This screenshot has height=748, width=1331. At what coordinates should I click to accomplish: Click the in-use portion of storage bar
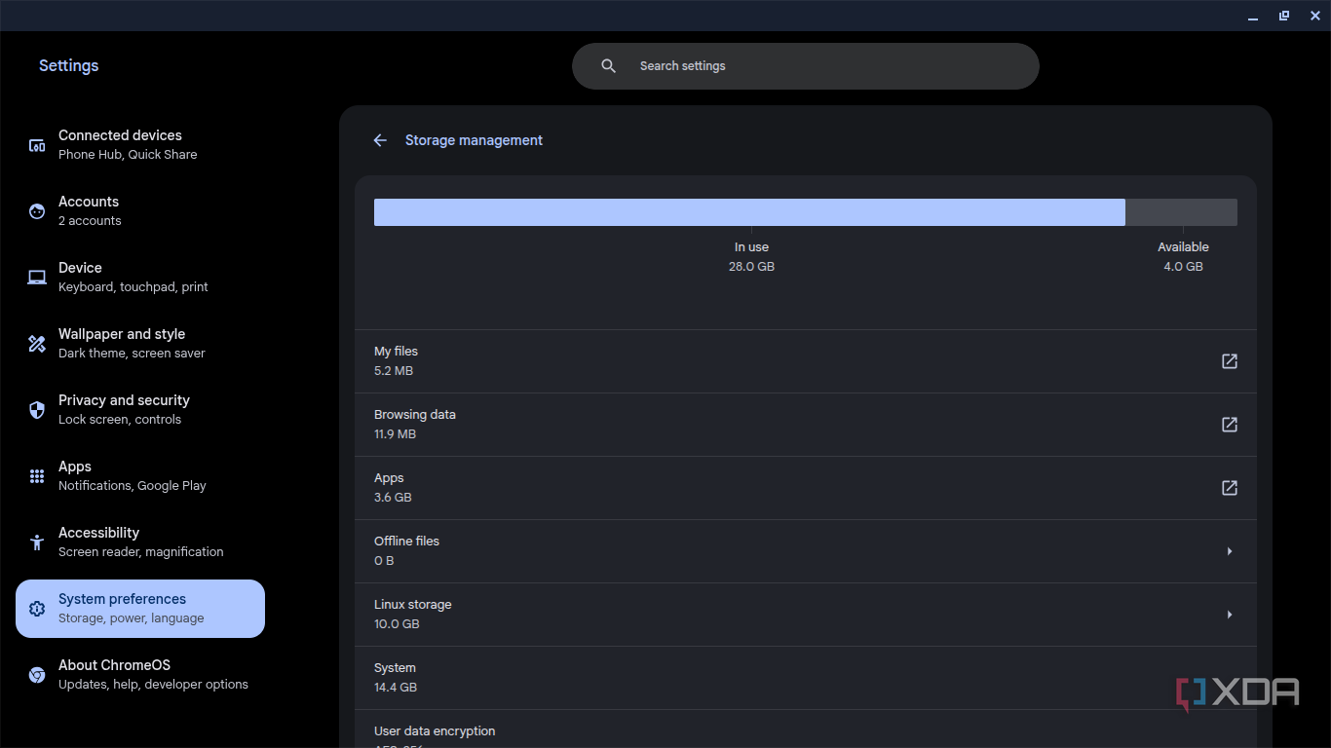tap(749, 212)
